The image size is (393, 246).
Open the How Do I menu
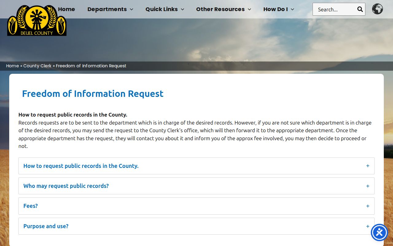278,9
